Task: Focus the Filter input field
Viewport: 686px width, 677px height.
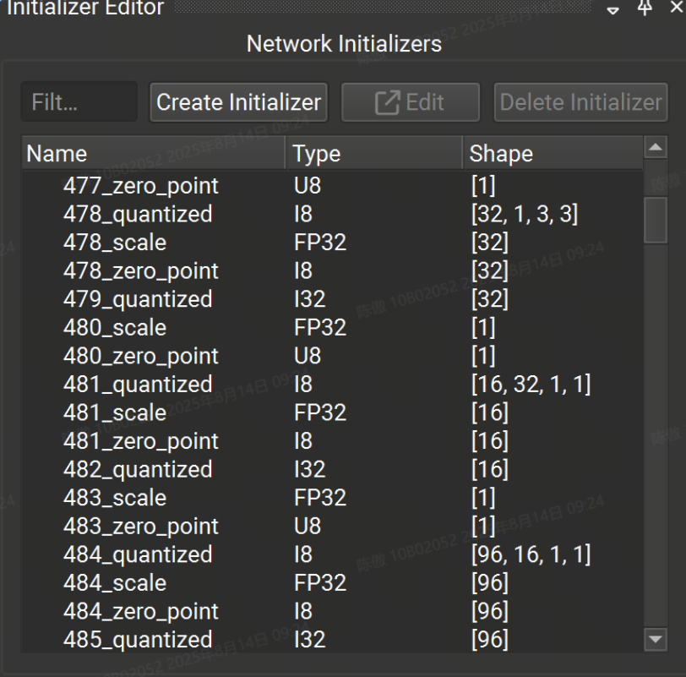Action: click(79, 102)
